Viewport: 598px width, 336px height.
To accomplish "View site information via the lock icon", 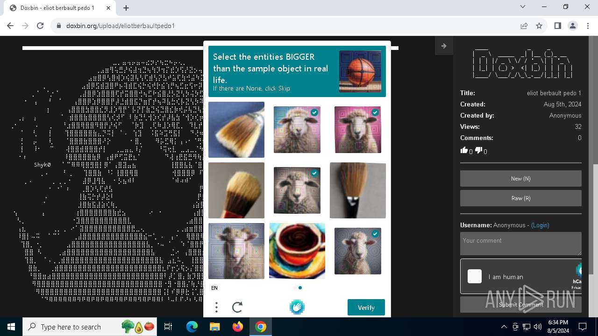I will point(59,26).
